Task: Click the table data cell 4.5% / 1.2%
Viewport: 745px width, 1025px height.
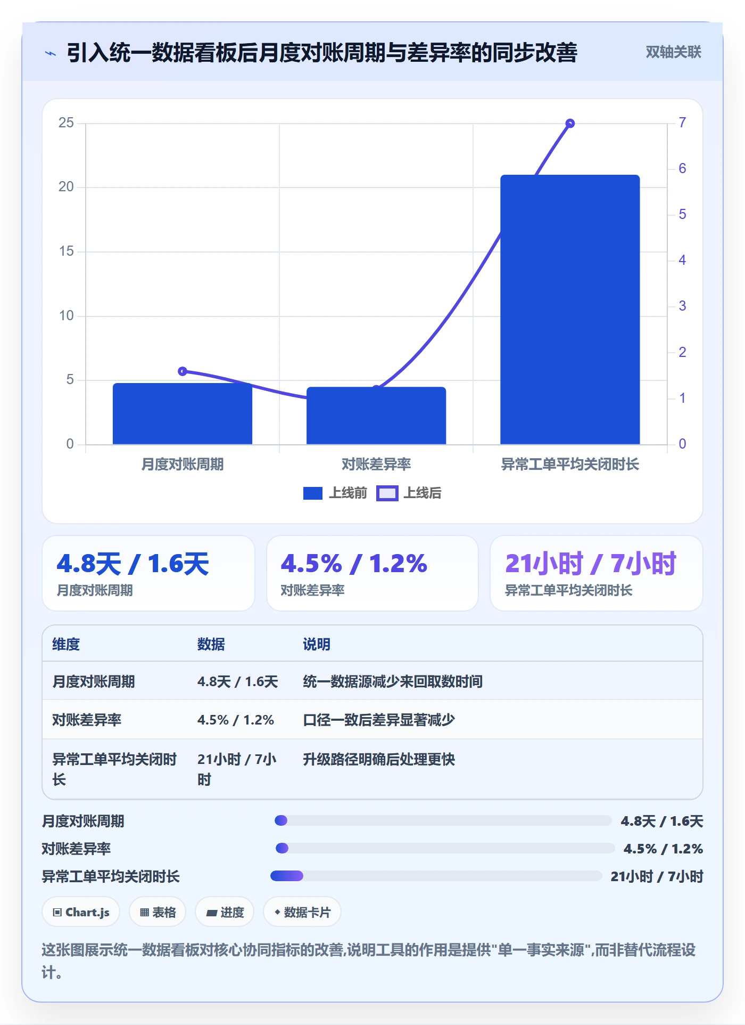Action: 236,720
